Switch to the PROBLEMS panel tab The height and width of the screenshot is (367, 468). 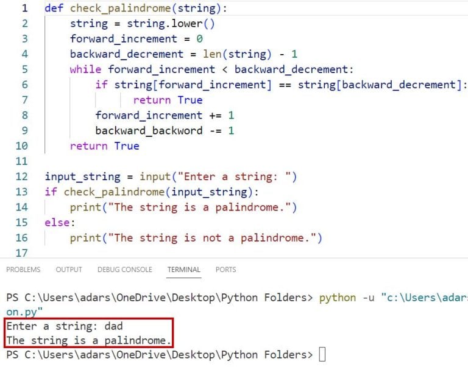point(23,270)
